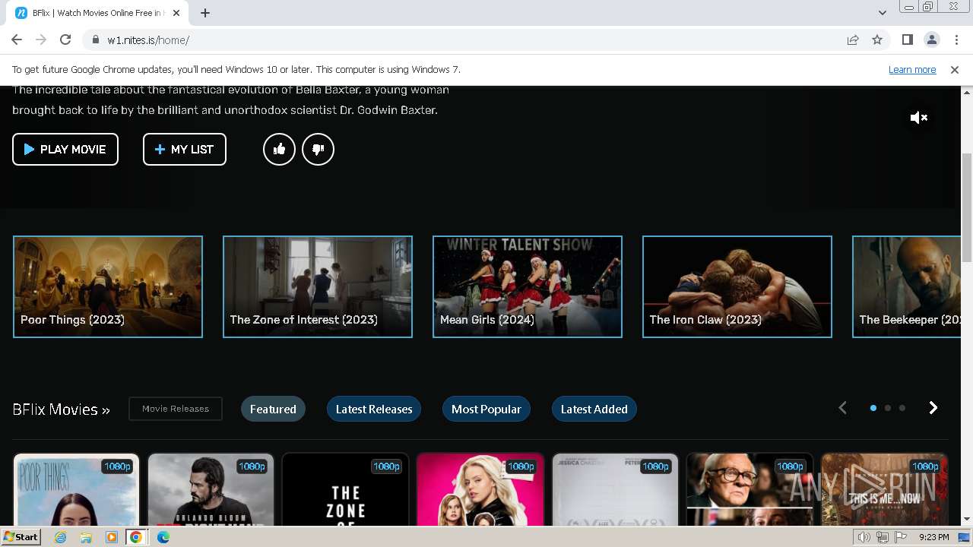Open Windows Explorer folder taskbar icon
Screen dimensions: 973x547
pyautogui.click(x=86, y=537)
